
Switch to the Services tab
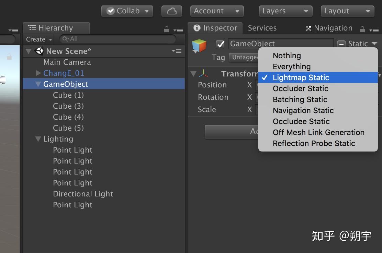262,28
